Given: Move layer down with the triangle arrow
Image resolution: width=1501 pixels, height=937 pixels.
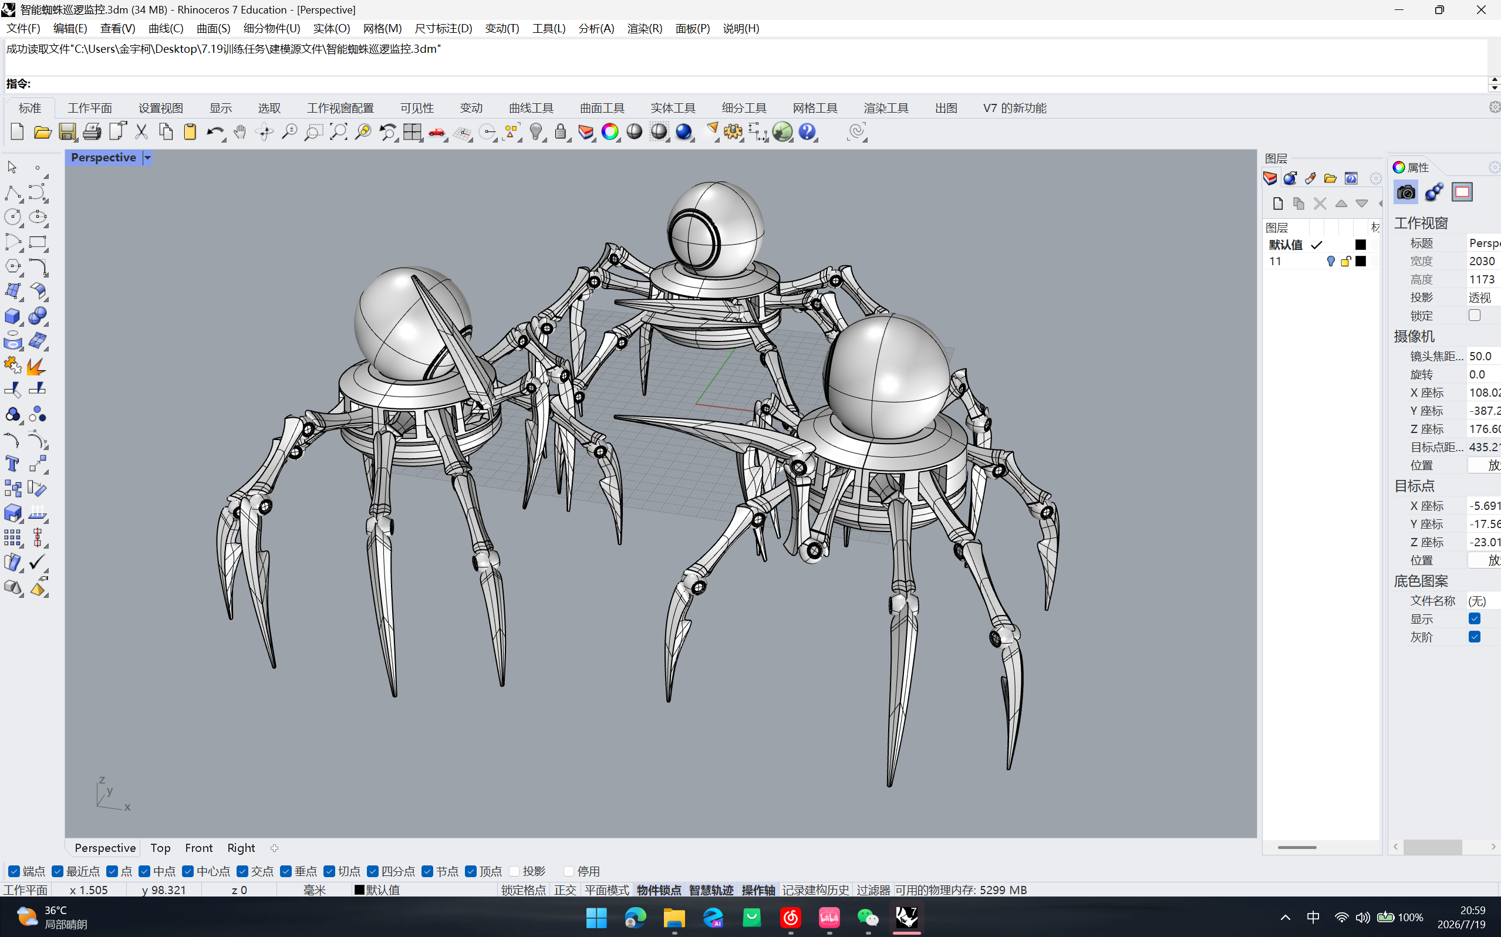Looking at the screenshot, I should 1361,203.
